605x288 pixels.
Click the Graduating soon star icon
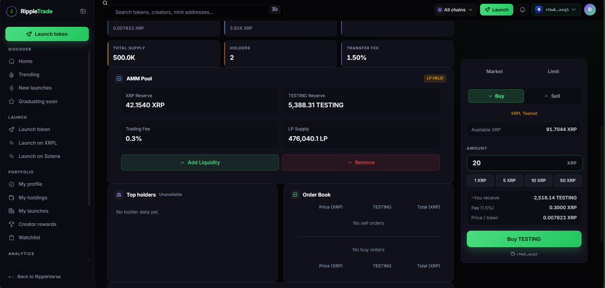click(12, 101)
